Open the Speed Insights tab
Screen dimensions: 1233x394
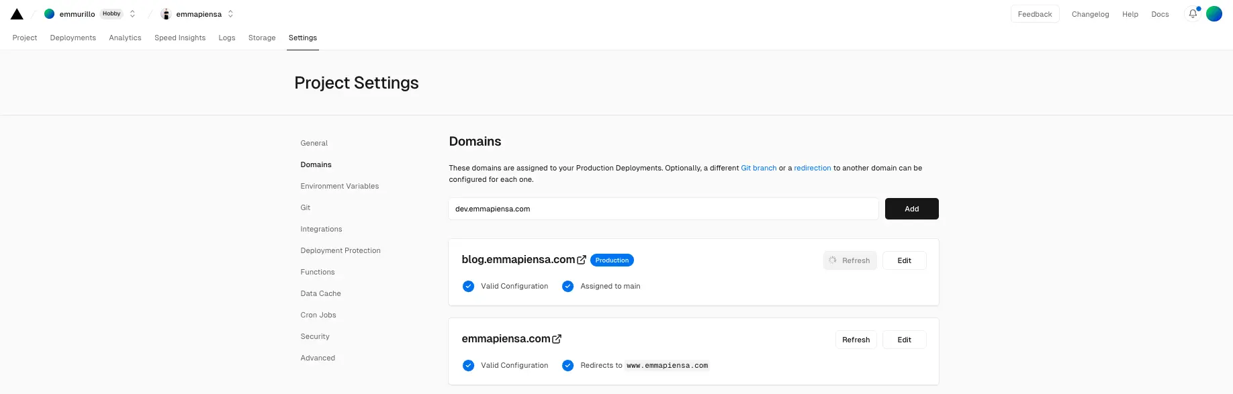[x=180, y=38]
